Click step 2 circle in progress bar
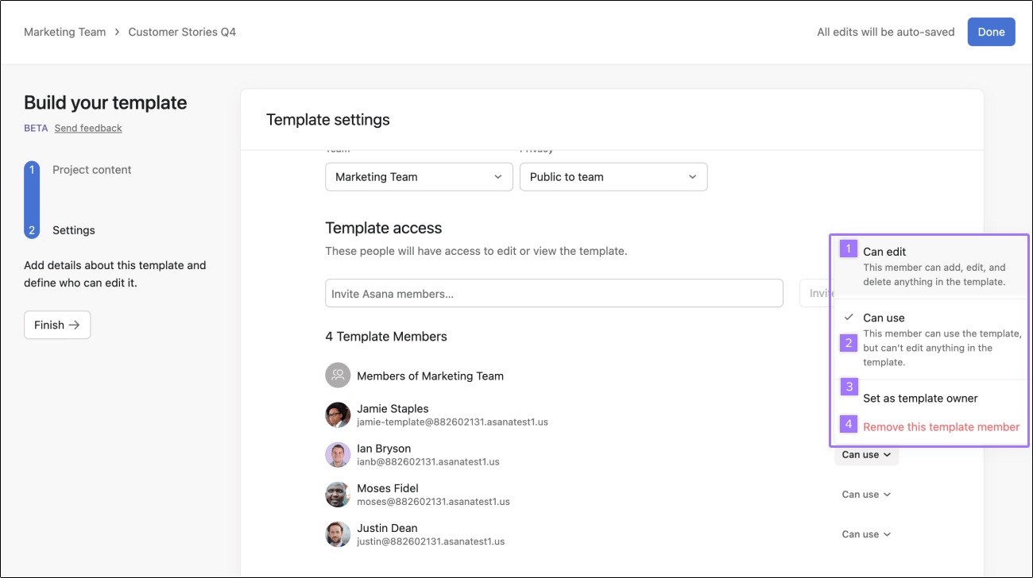This screenshot has height=578, width=1033. click(32, 230)
